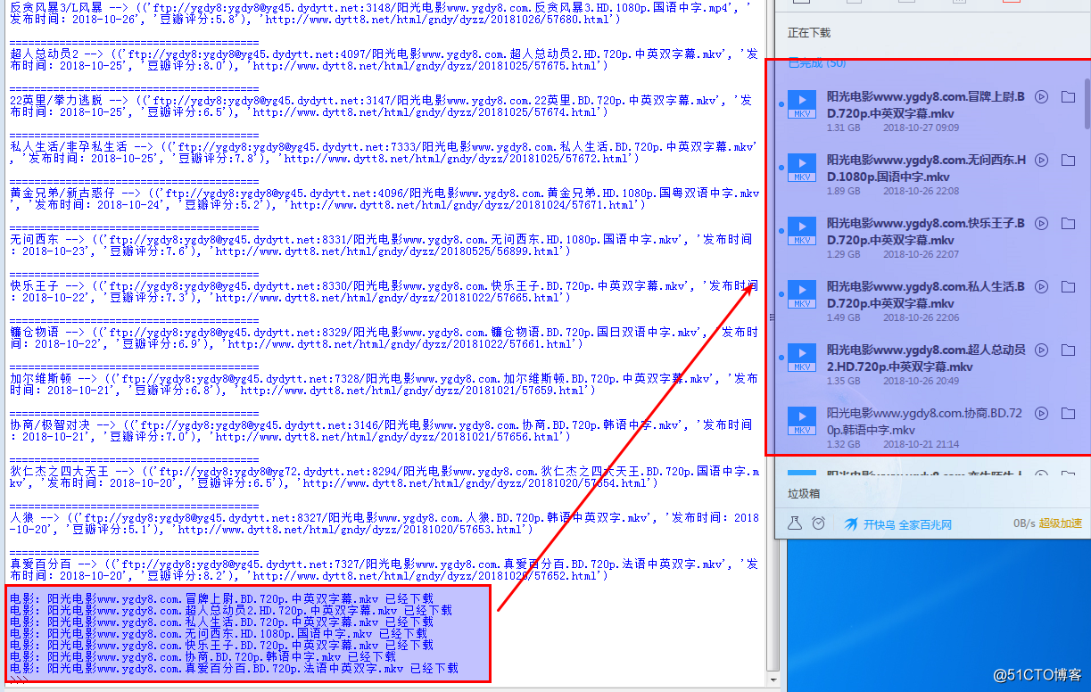The width and height of the screenshot is (1091, 692).
Task: Click the 开快鸟 bird icon
Action: (851, 523)
